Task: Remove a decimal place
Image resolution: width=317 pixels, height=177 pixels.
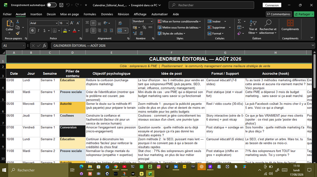Action: pyautogui.click(x=141, y=33)
